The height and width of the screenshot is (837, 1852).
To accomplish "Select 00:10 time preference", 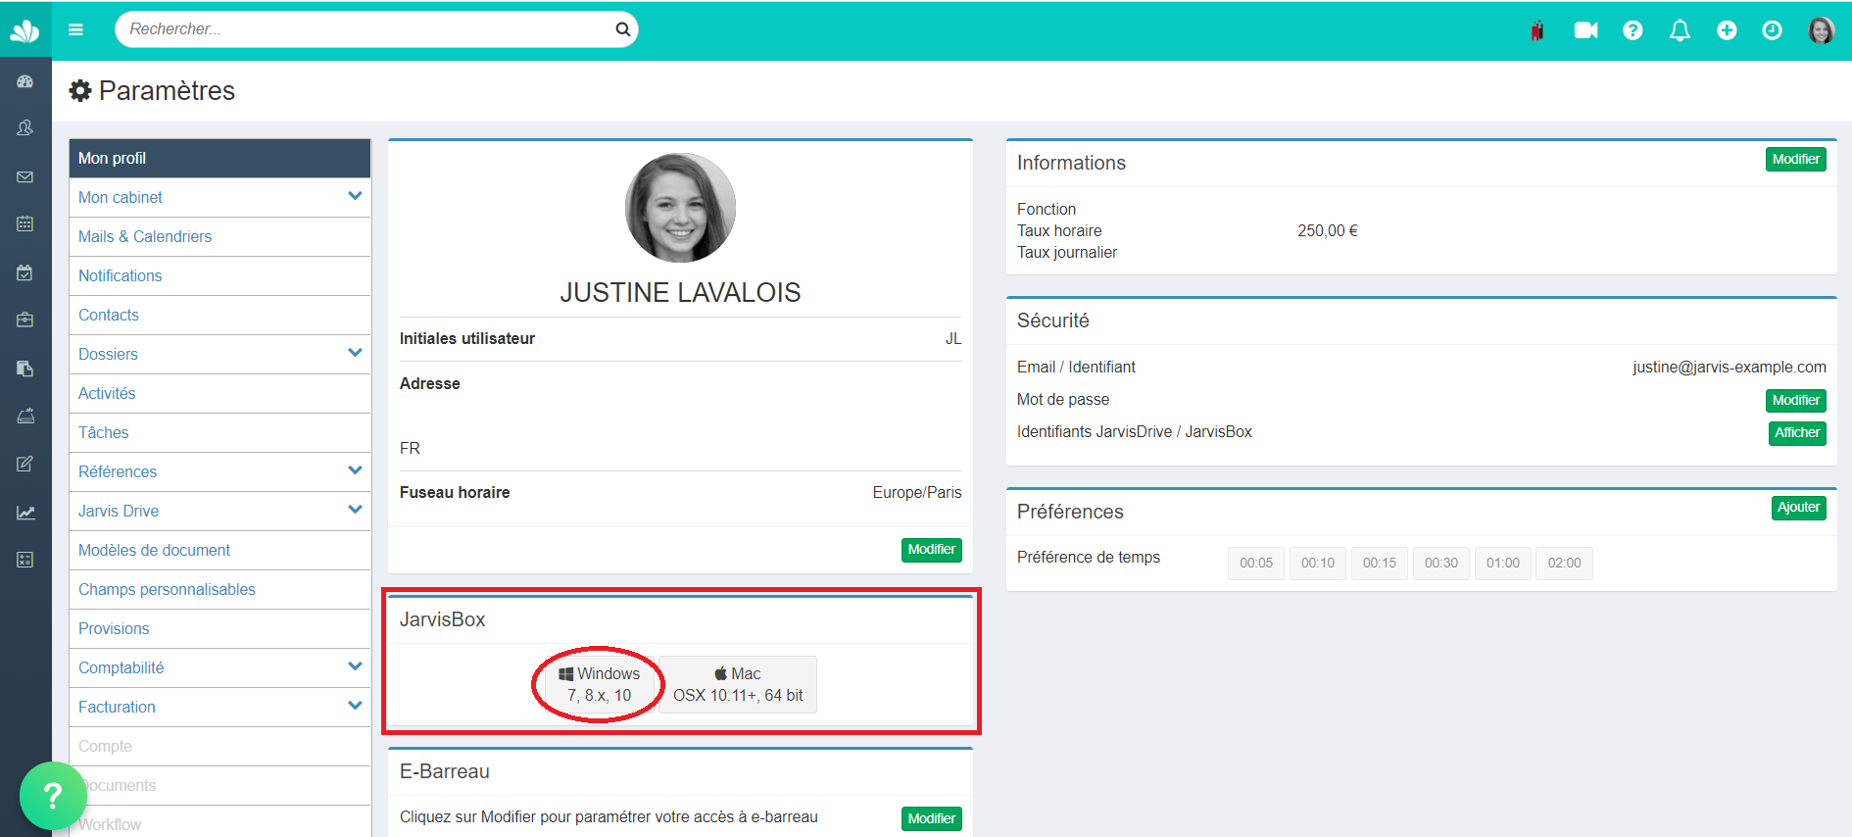I will coord(1318,563).
